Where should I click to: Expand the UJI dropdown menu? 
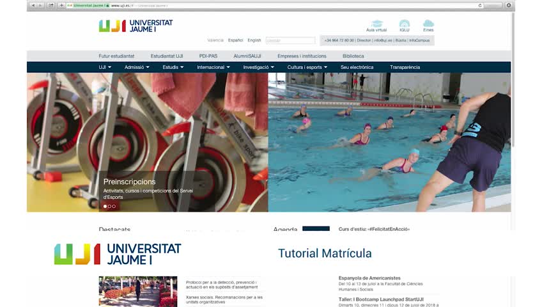[x=105, y=67]
